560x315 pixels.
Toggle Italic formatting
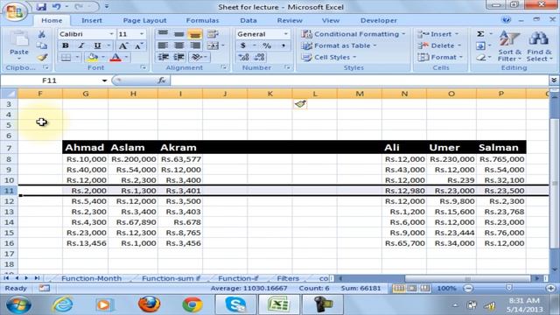(81, 45)
